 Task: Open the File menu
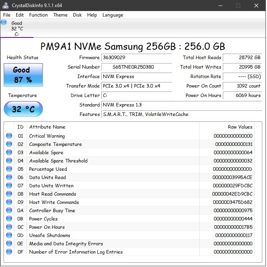point(7,15)
